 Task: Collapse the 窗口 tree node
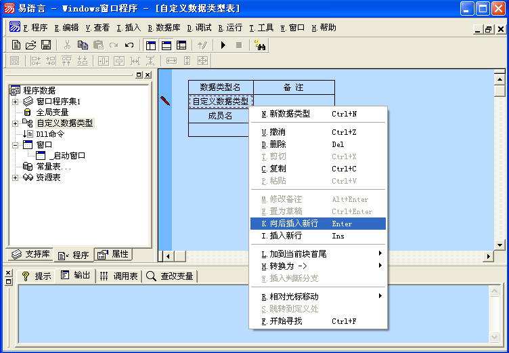point(15,145)
